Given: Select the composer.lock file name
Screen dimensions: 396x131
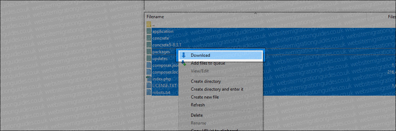Looking at the screenshot, I should tap(166, 72).
